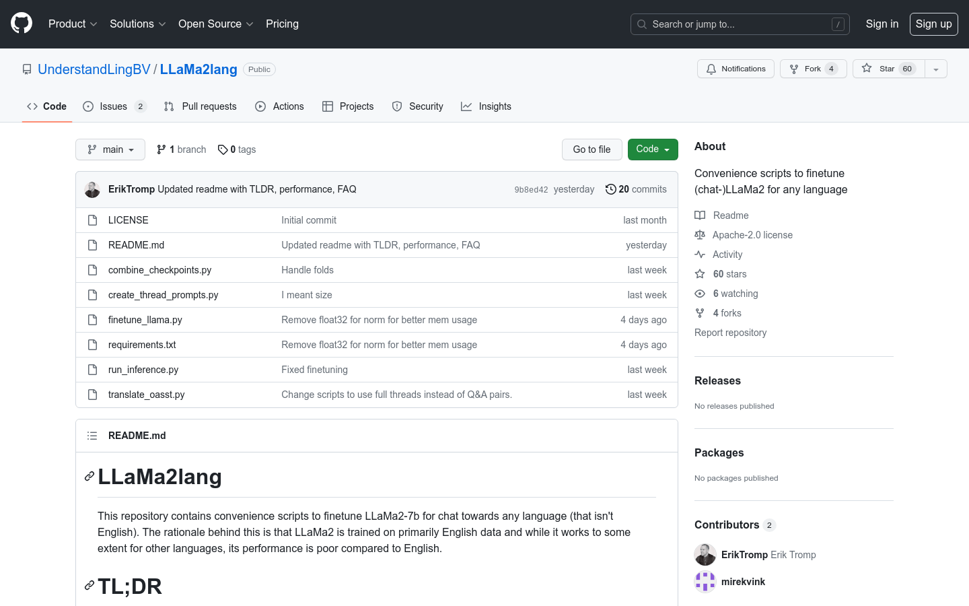Open the README outline list icon
Viewport: 969px width, 606px height.
coord(92,436)
